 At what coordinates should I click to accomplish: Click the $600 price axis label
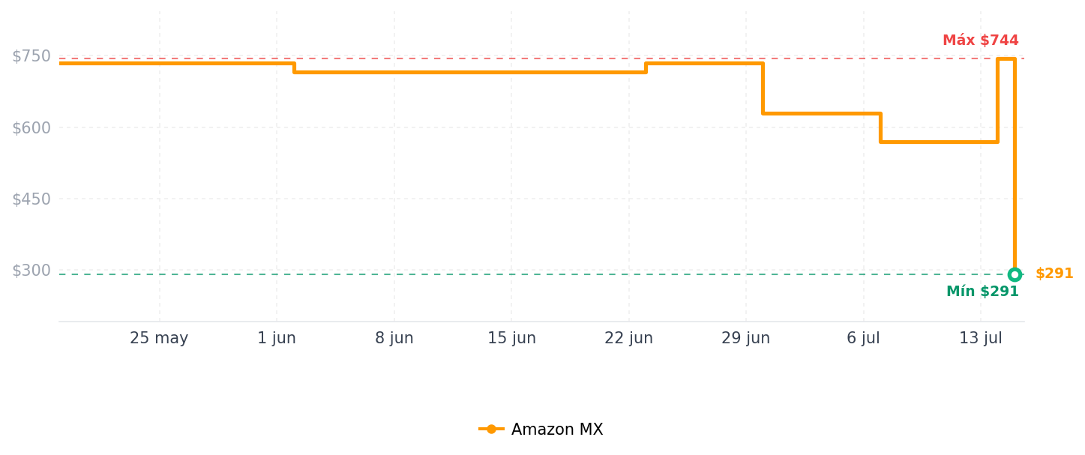(31, 127)
